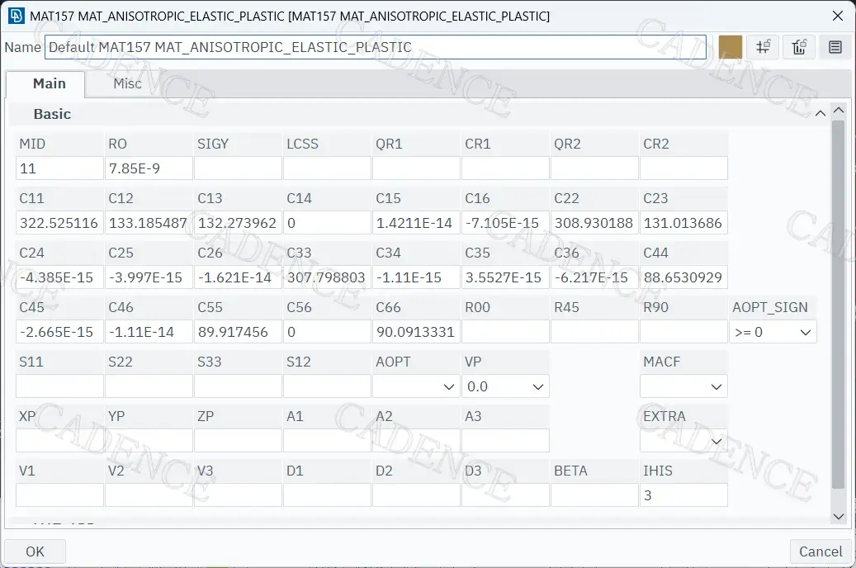Click the scrollbar up arrow
The width and height of the screenshot is (856, 568).
(838, 111)
